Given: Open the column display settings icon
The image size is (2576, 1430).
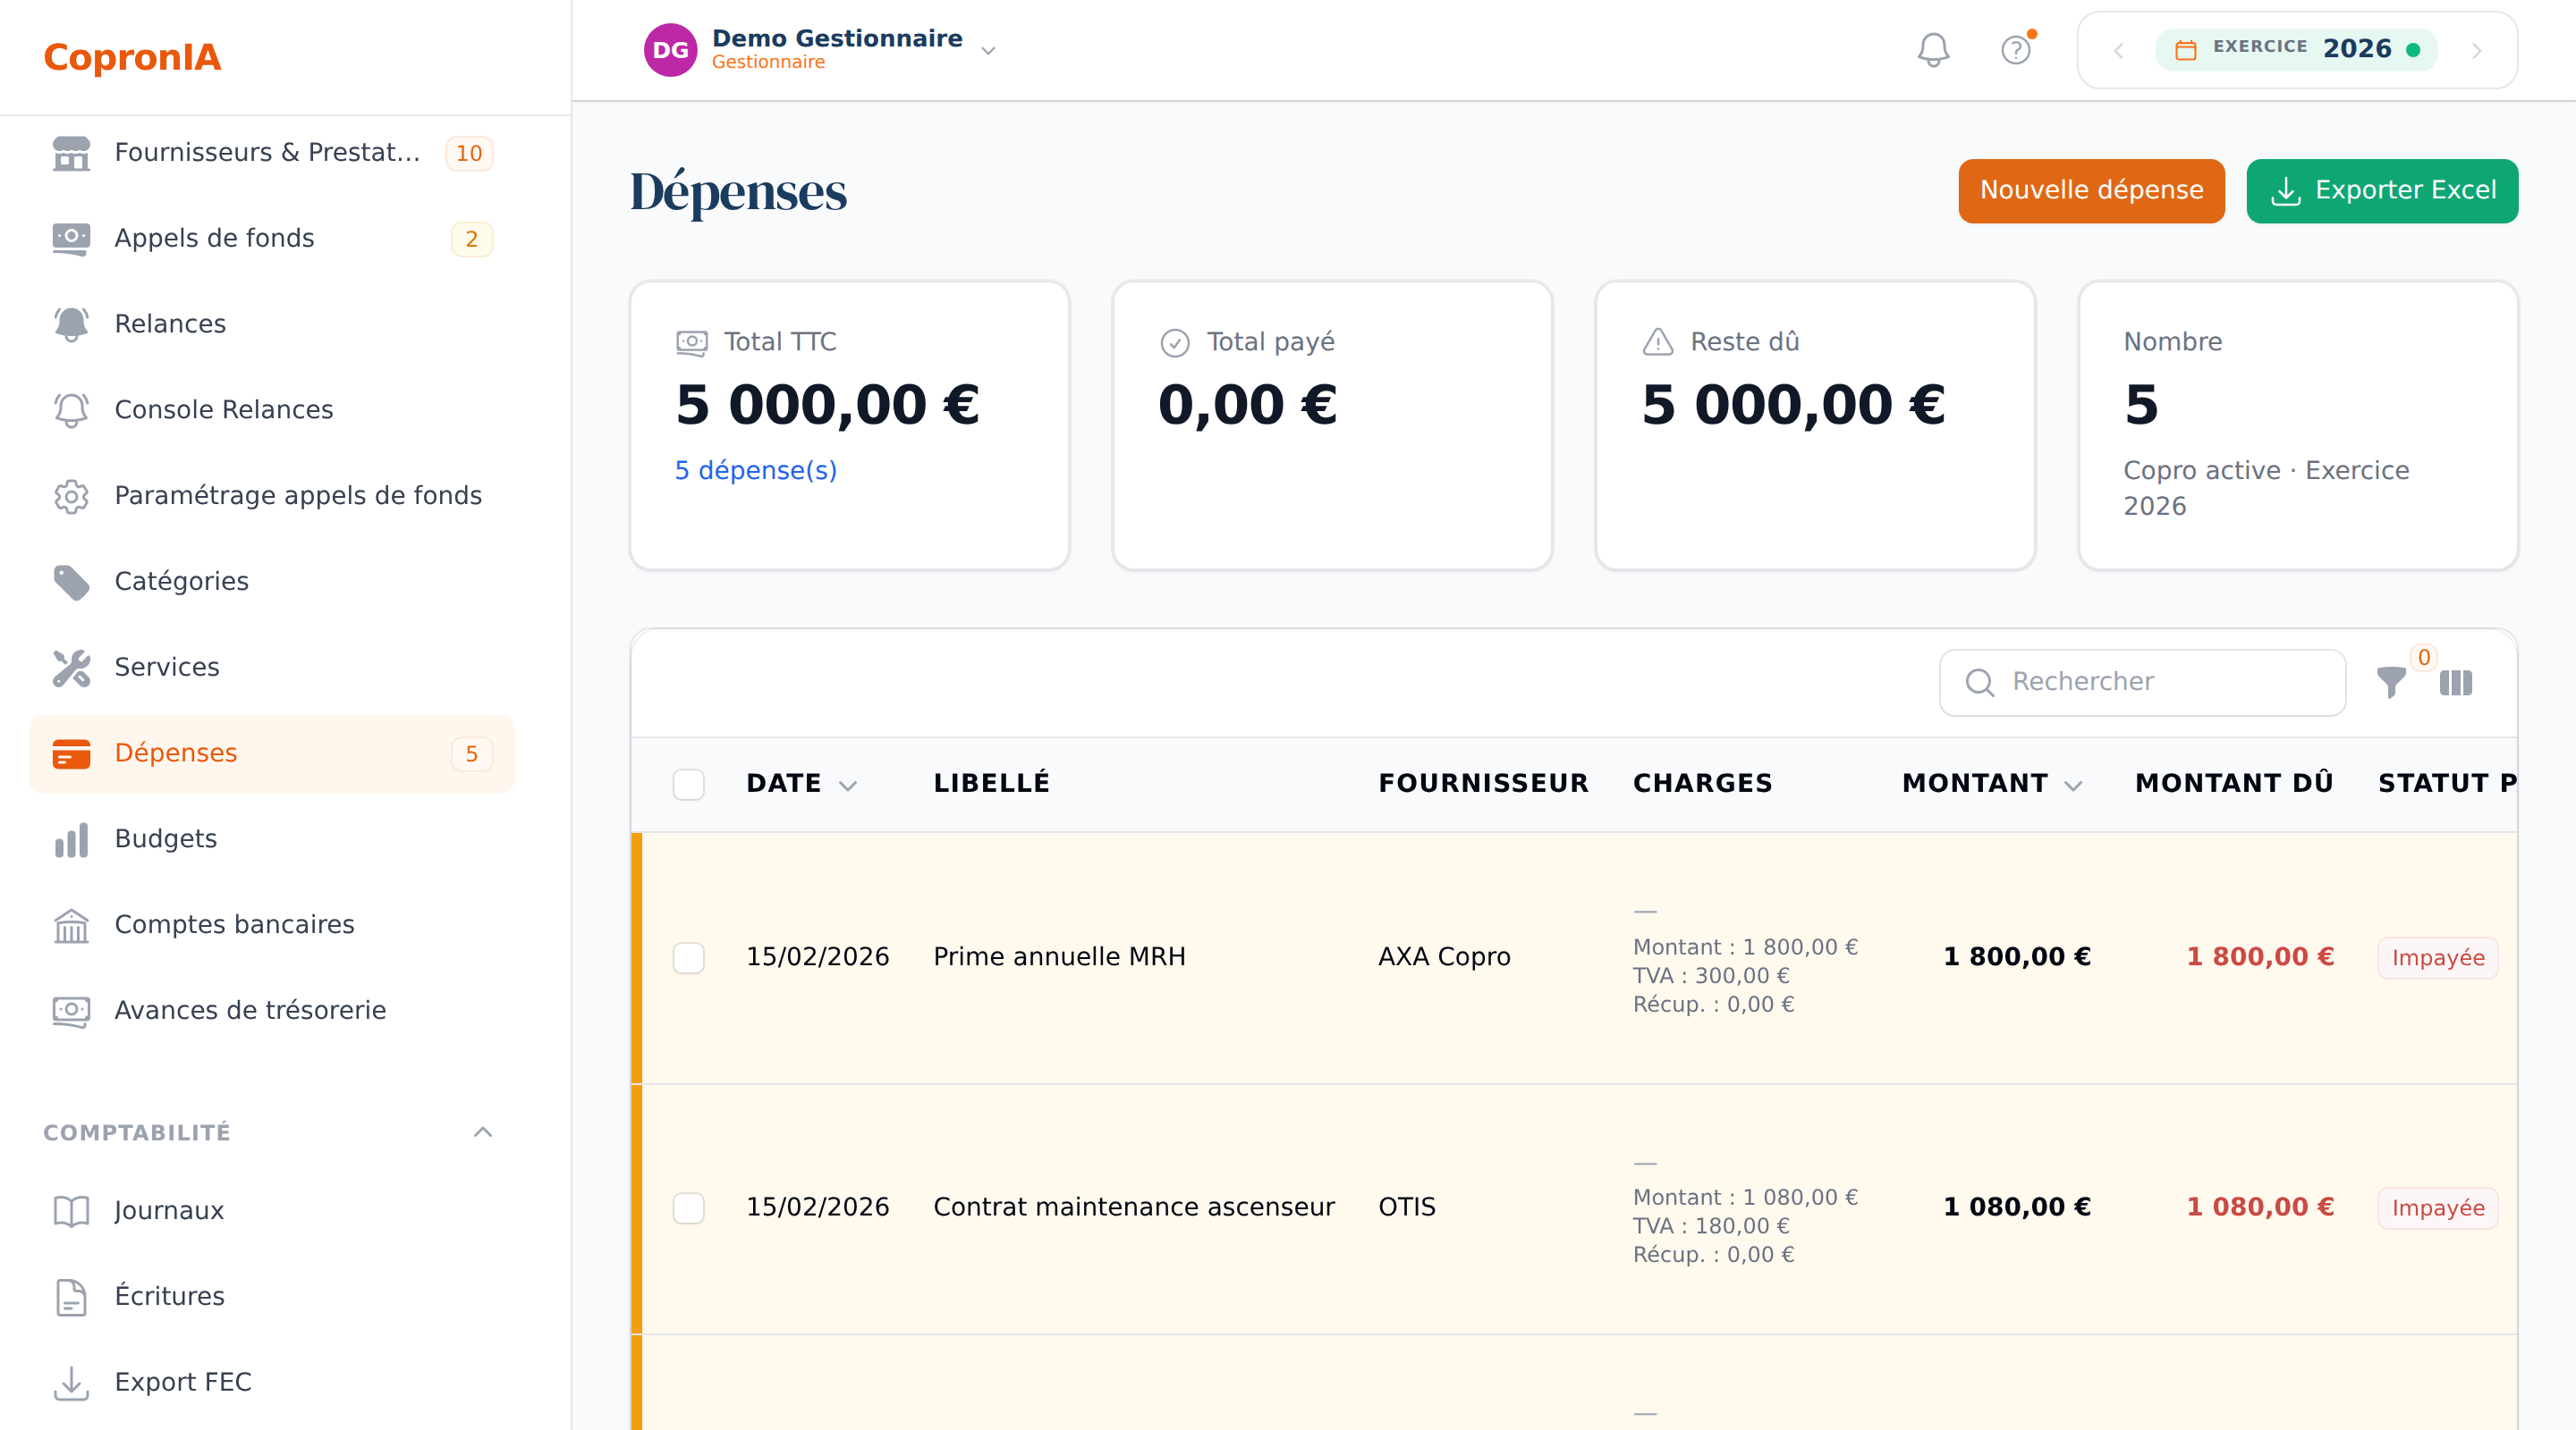Looking at the screenshot, I should point(2456,683).
